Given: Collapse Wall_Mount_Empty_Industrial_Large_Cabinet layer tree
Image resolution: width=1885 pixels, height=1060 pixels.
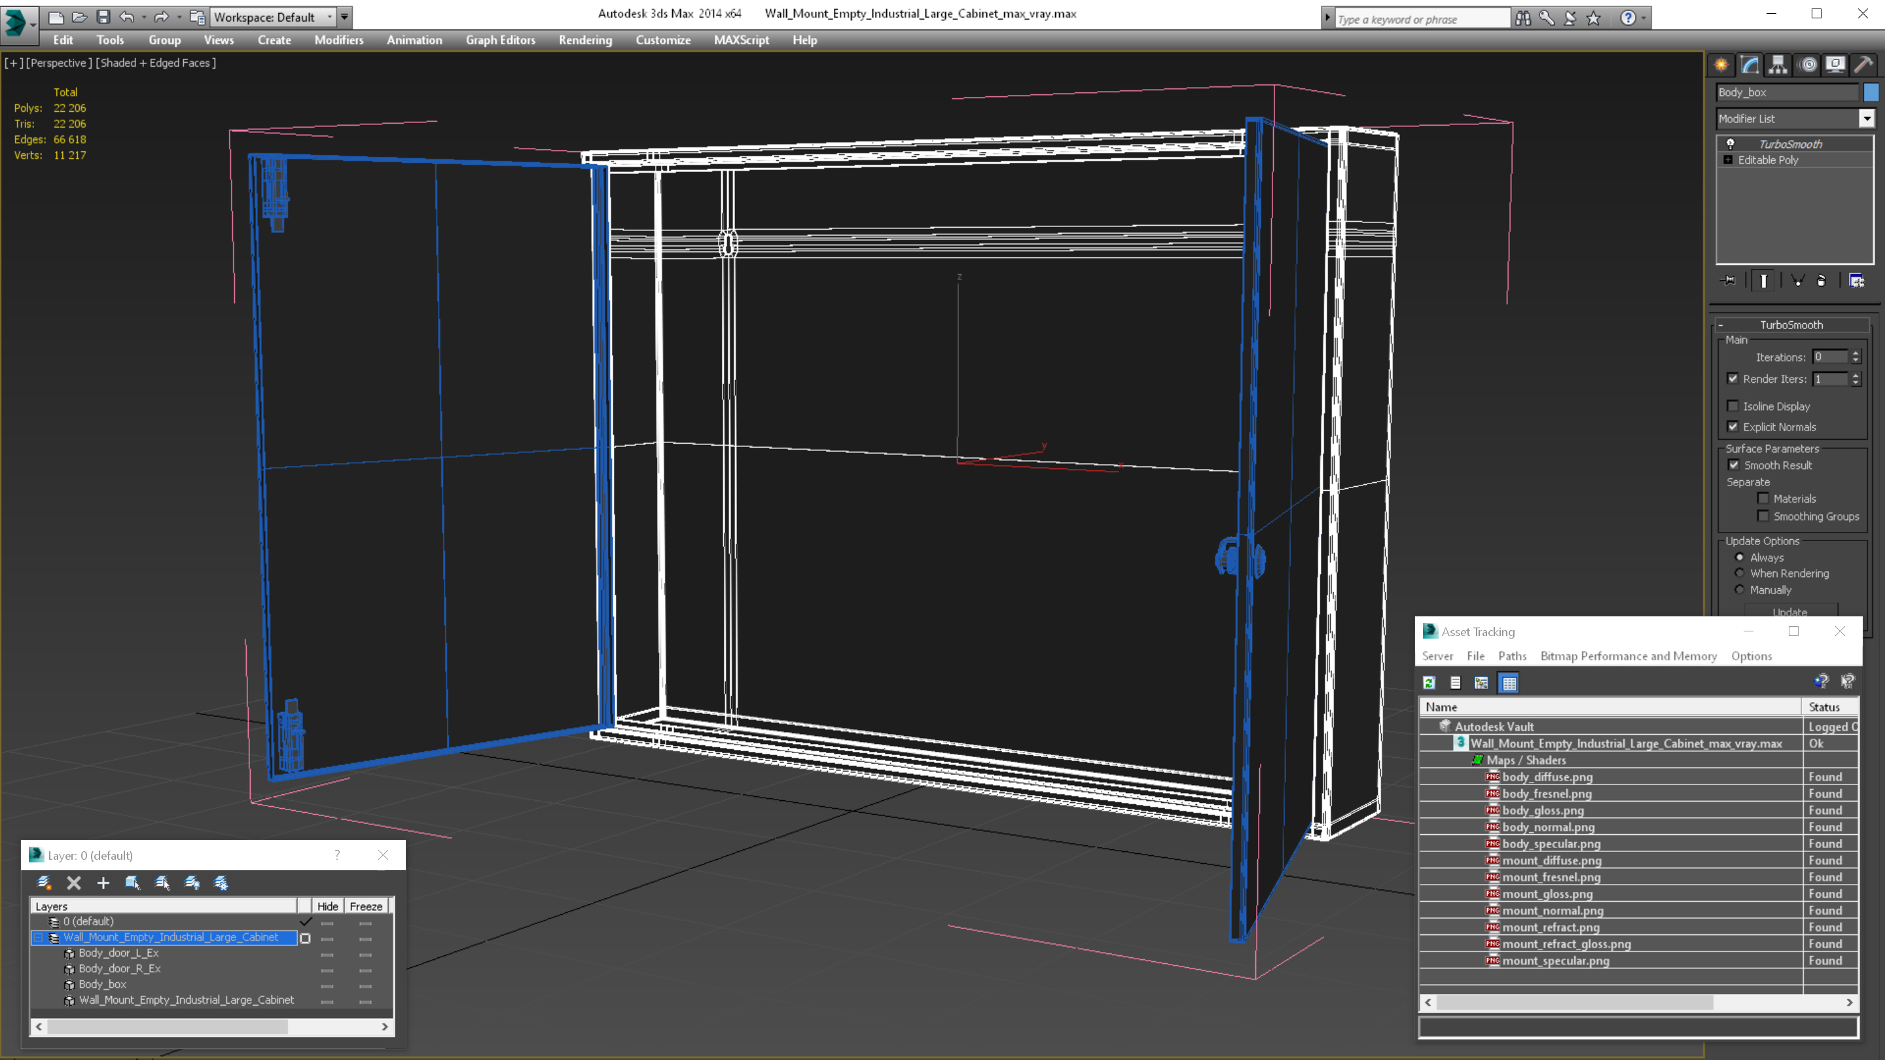Looking at the screenshot, I should (38, 937).
